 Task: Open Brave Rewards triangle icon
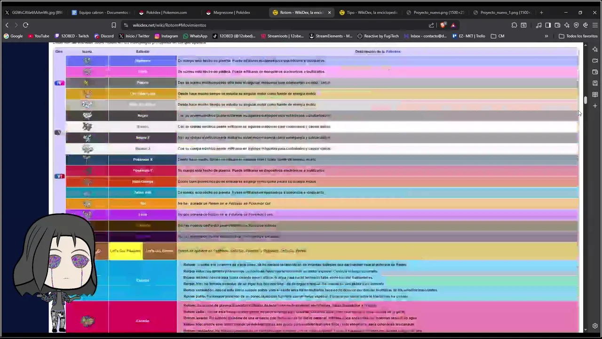(453, 25)
